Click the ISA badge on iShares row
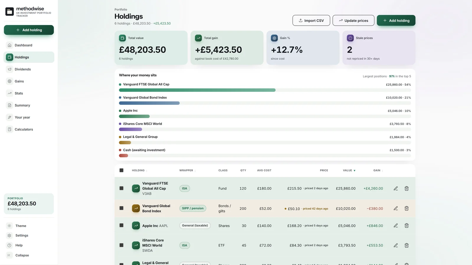 tap(185, 245)
